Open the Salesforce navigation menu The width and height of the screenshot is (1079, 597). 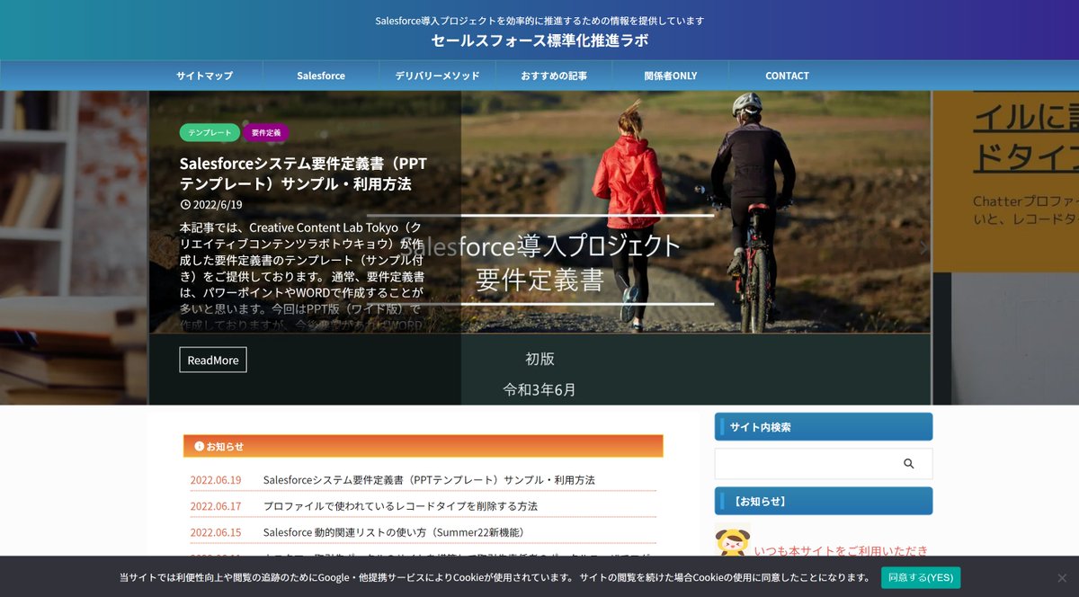[x=321, y=76]
